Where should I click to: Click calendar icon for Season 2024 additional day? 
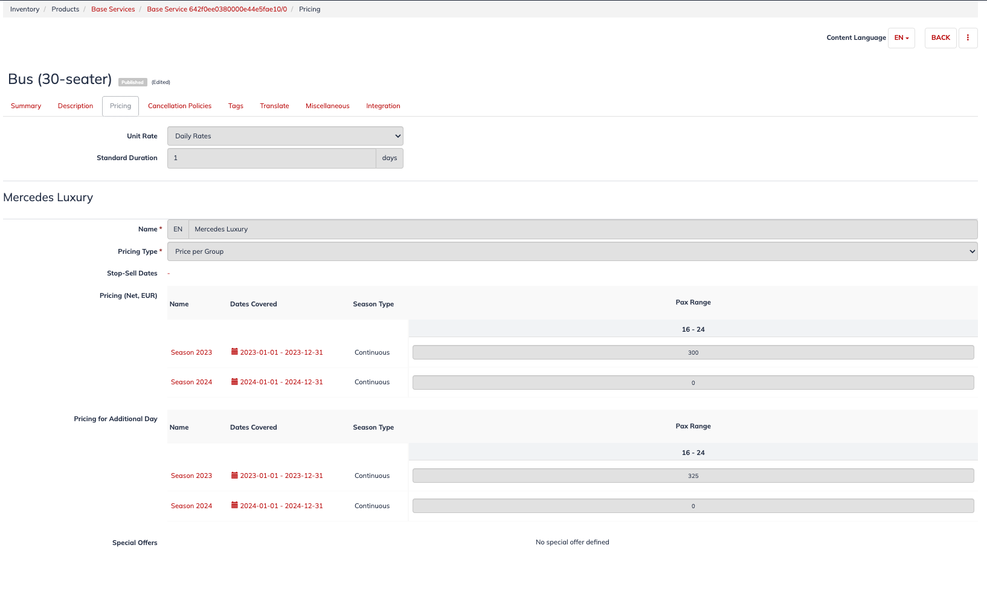tap(234, 505)
